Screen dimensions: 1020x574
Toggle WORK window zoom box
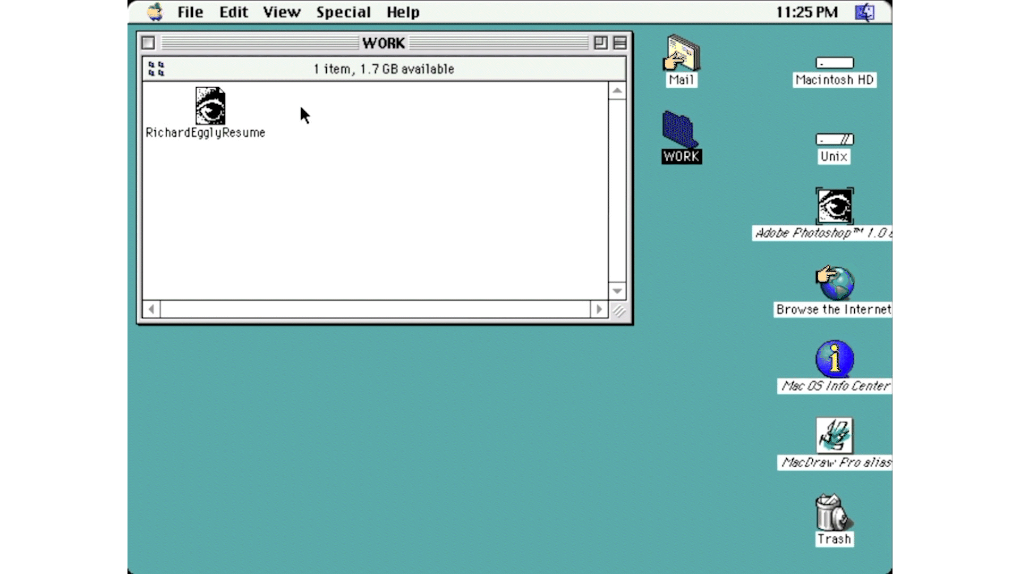coord(600,43)
